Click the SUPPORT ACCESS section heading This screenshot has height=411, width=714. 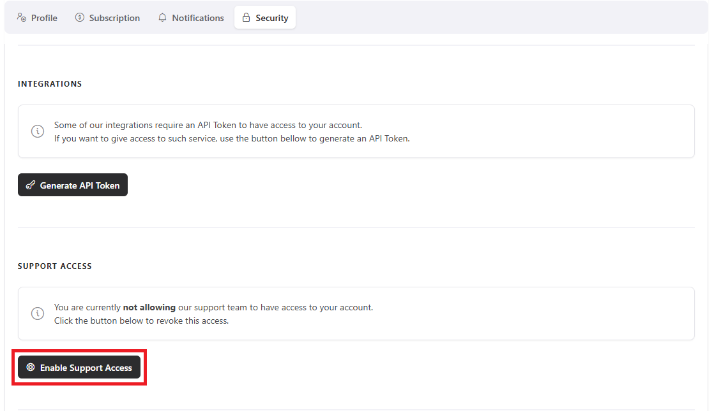[x=55, y=266]
